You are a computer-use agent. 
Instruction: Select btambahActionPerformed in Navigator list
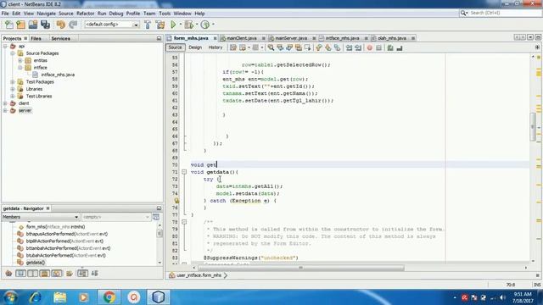pyautogui.click(x=68, y=248)
